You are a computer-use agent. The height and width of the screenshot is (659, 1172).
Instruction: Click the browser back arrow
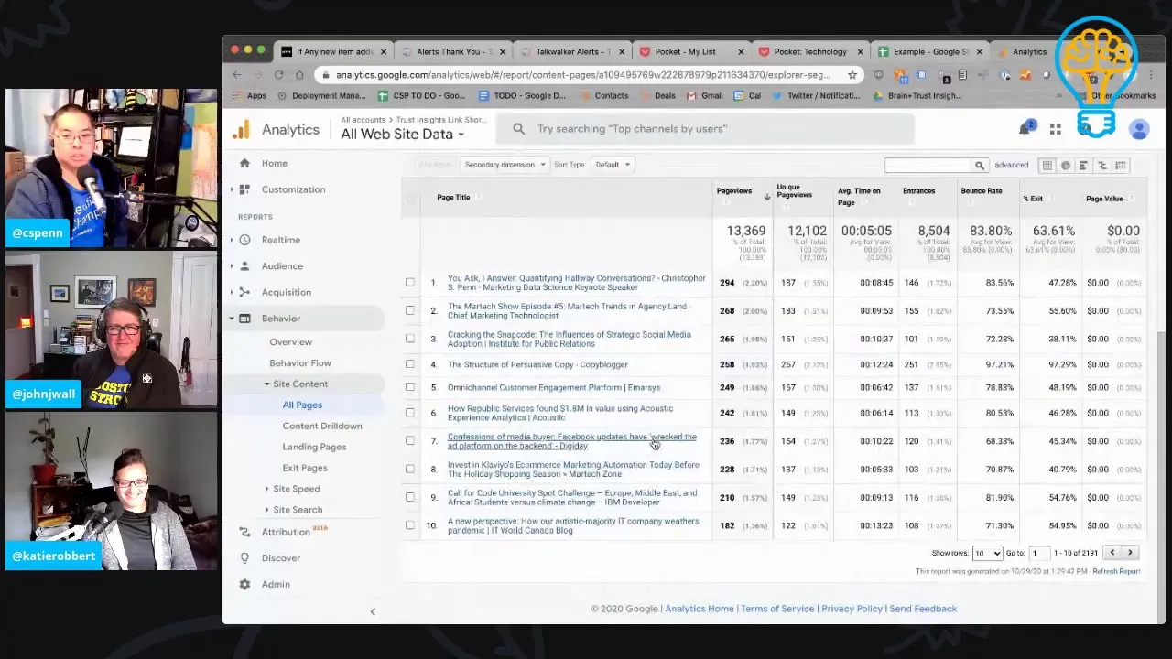(236, 75)
